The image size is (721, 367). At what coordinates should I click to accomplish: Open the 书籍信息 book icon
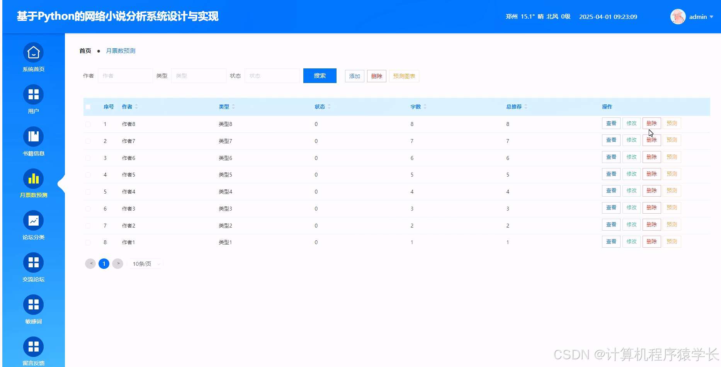pos(33,136)
